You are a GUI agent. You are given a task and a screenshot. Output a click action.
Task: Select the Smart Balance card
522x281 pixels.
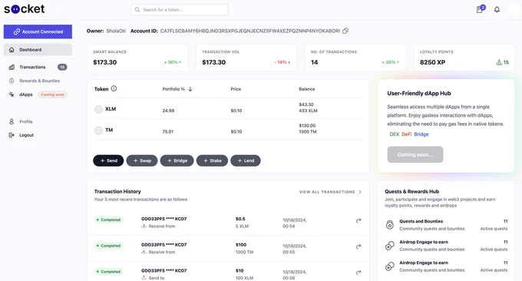[x=137, y=58]
